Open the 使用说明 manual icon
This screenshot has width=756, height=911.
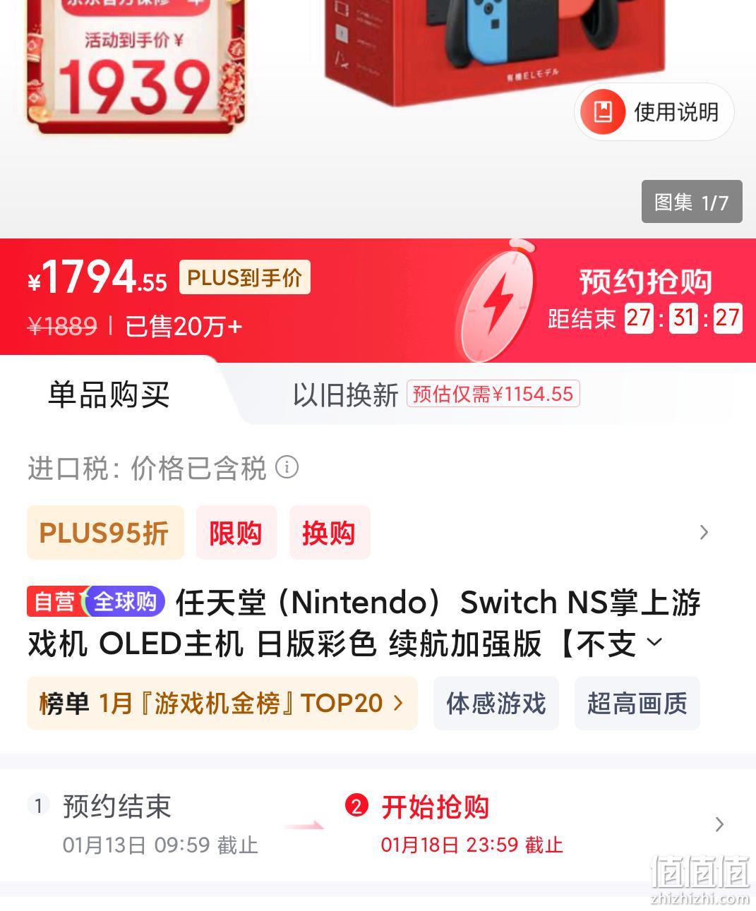tap(602, 111)
